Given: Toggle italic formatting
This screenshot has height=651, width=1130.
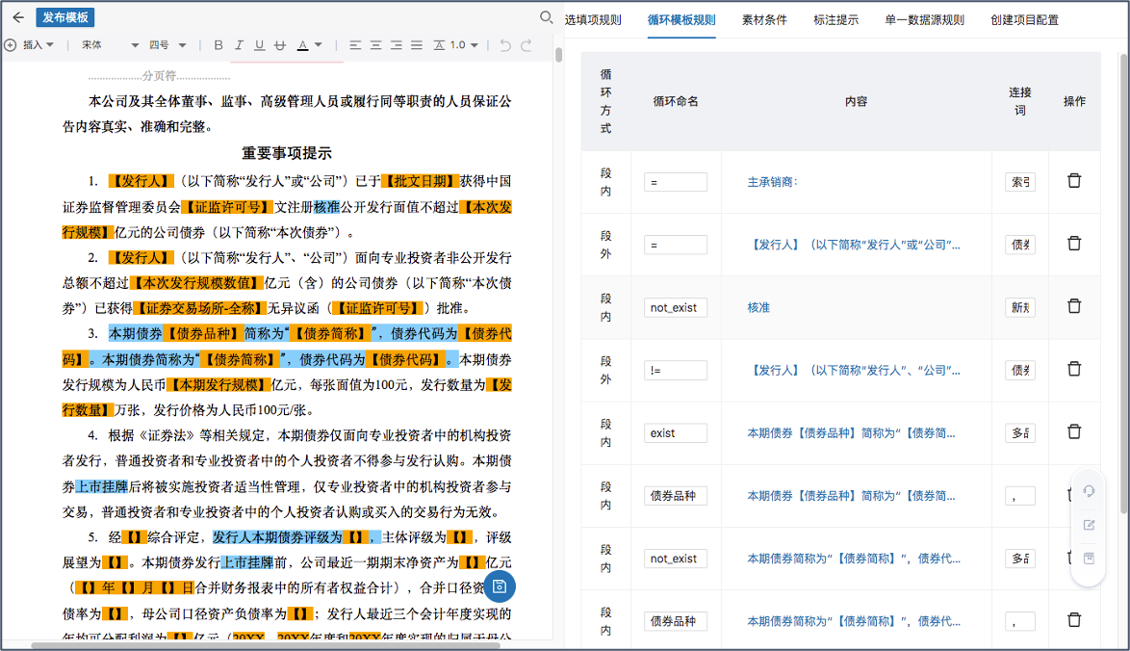Looking at the screenshot, I should (239, 45).
